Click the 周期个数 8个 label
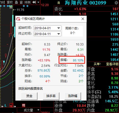This screenshot has height=113, width=119. tap(73, 31)
